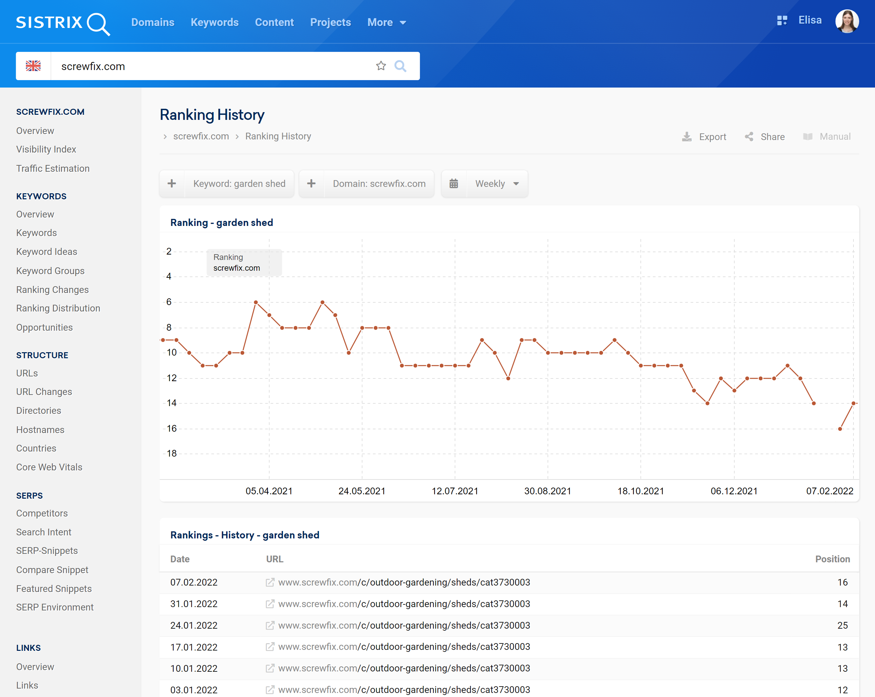Open Search Intent in sidebar
Image resolution: width=875 pixels, height=697 pixels.
click(x=44, y=532)
